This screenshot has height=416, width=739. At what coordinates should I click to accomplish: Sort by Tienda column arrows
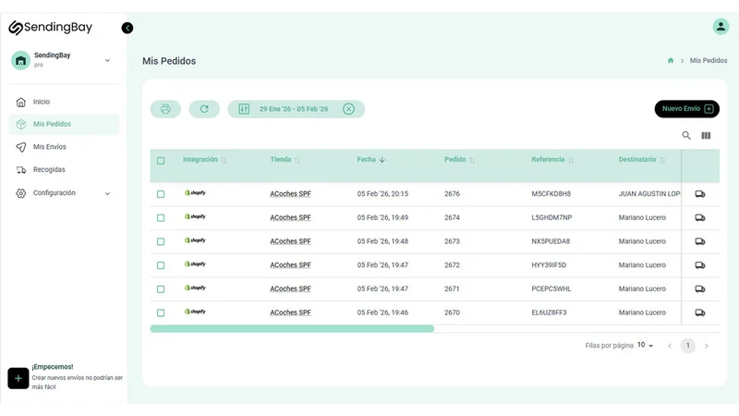(297, 160)
